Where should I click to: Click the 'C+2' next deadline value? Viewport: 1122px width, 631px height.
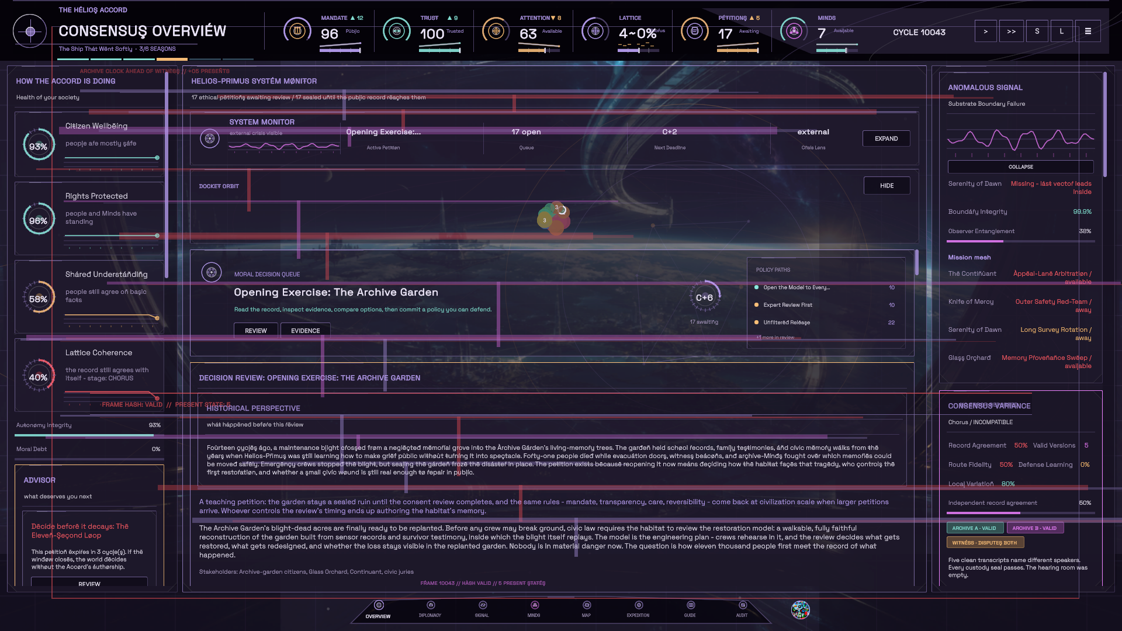pos(670,132)
